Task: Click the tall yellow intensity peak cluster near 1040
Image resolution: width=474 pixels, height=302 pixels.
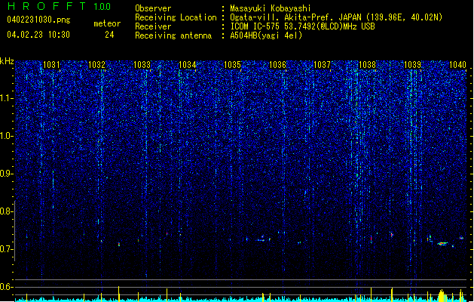Action: click(x=442, y=295)
